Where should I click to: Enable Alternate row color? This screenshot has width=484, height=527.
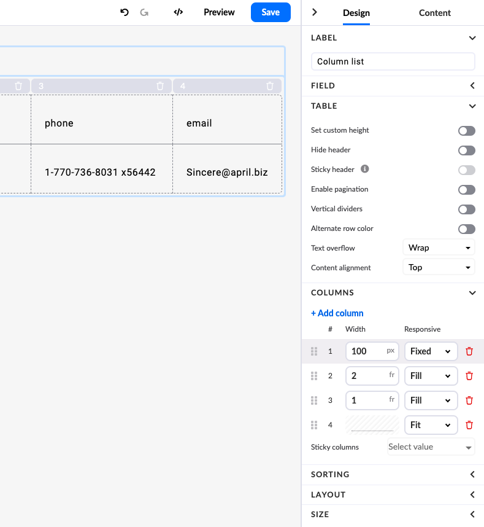[467, 229]
